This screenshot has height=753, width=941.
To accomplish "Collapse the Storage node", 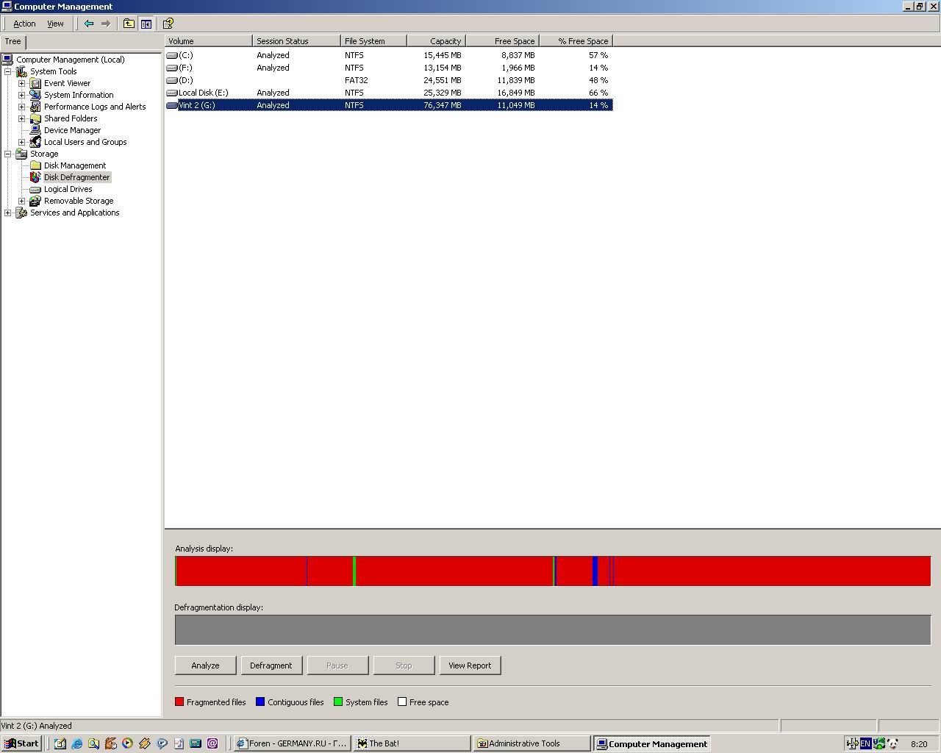I will (8, 154).
